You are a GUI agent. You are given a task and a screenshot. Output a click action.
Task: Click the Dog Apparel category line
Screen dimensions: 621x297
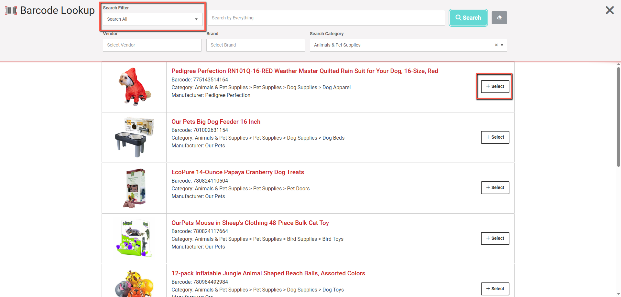pyautogui.click(x=261, y=88)
